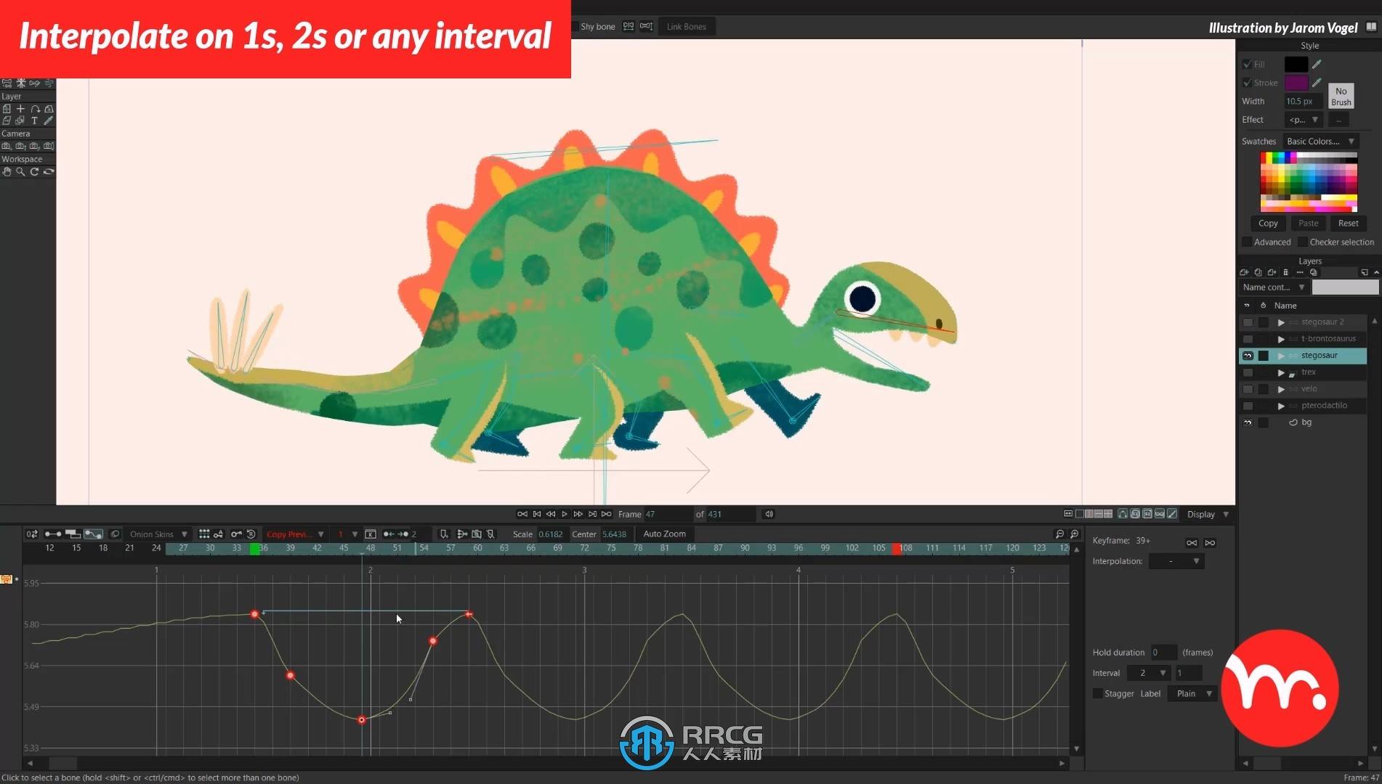Open the Label Plain dropdown
The height and width of the screenshot is (784, 1382).
click(1193, 694)
